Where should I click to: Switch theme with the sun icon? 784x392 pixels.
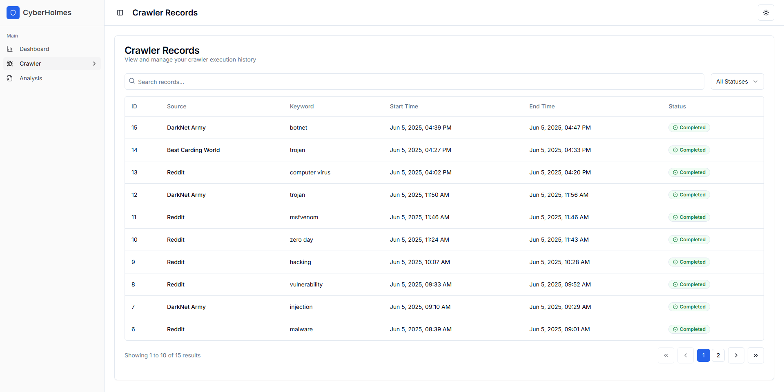766,13
